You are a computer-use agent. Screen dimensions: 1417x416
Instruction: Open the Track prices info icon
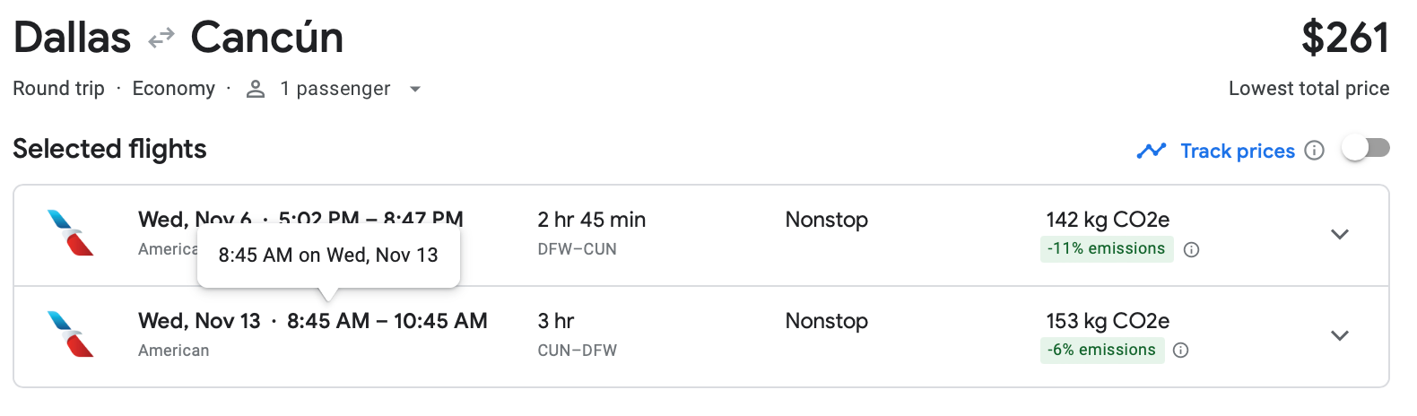click(1314, 151)
